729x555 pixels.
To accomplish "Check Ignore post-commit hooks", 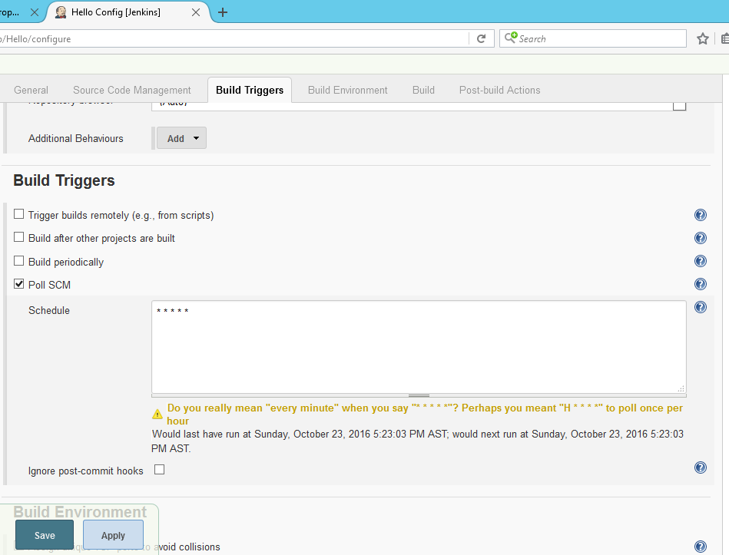I will point(160,470).
